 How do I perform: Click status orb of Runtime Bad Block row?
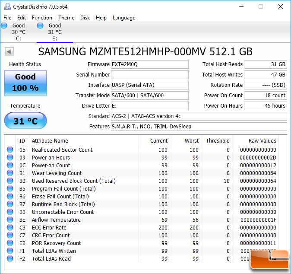tap(10, 204)
